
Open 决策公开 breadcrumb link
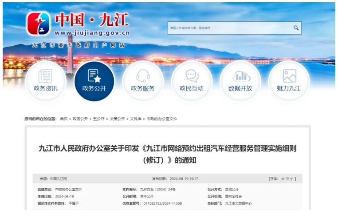pos(117,119)
